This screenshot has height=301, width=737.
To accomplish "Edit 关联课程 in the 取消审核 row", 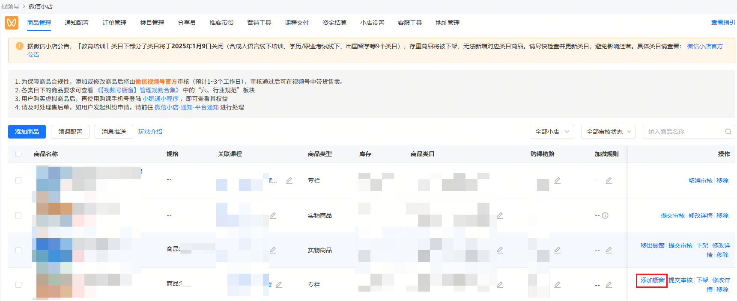I will (289, 180).
